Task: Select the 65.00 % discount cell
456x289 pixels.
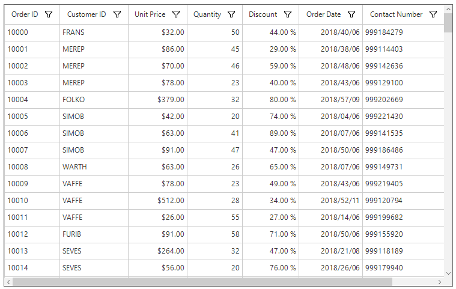Action: [270, 167]
